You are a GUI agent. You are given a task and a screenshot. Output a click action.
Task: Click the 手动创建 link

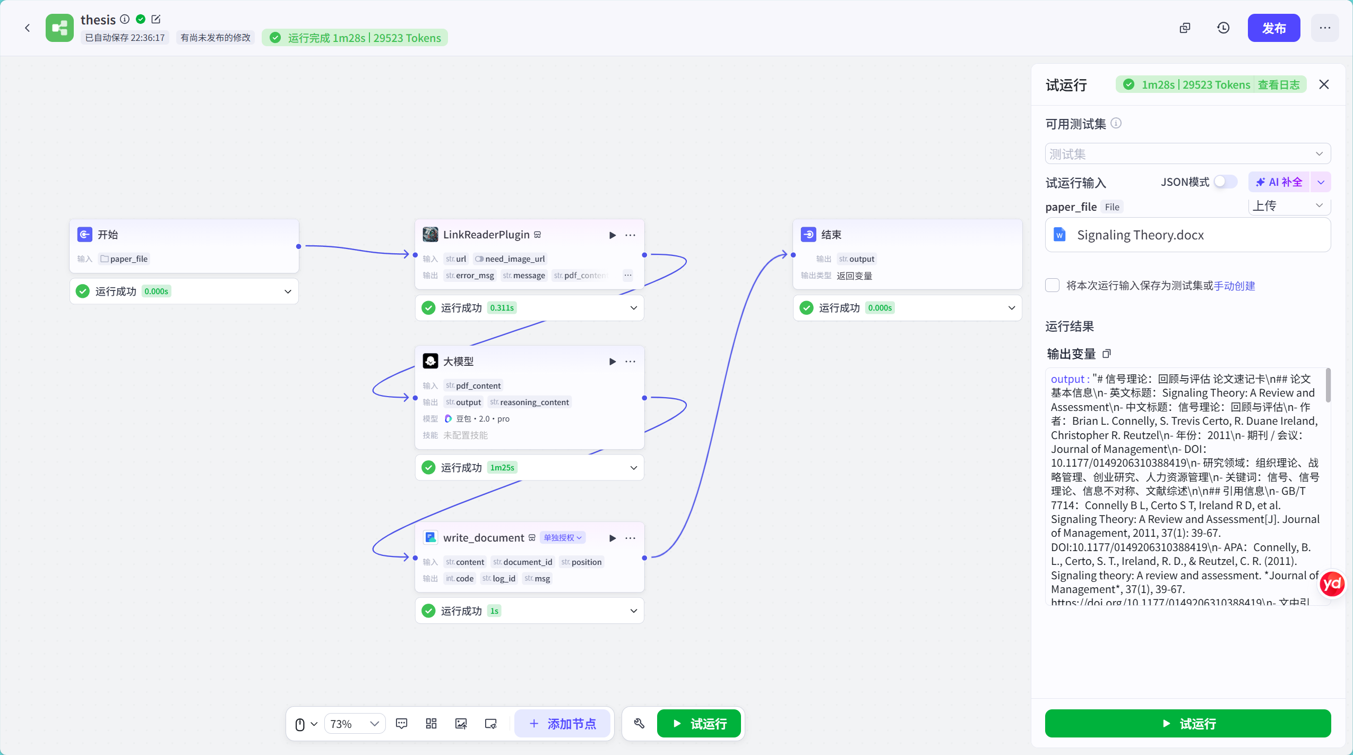coord(1234,286)
